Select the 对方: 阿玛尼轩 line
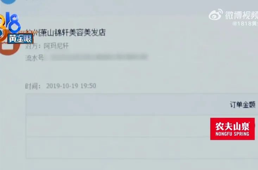Viewport: 258px width, 170px height. coord(47,46)
